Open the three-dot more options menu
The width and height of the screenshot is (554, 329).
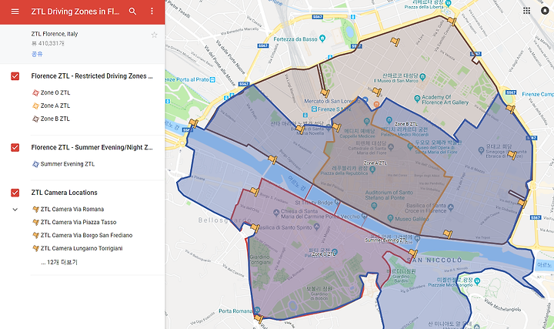coord(152,12)
